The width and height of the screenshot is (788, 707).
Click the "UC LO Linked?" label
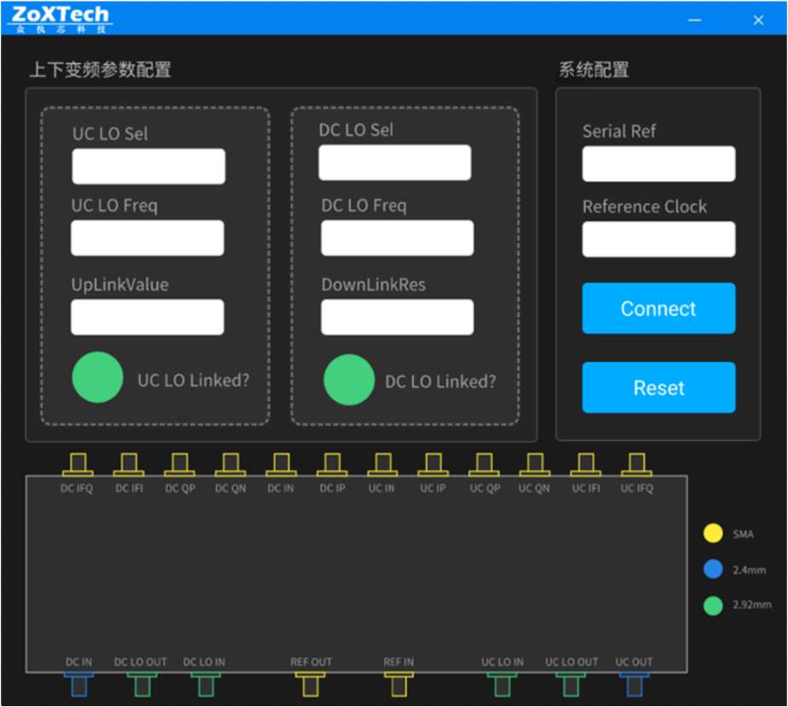(x=194, y=380)
